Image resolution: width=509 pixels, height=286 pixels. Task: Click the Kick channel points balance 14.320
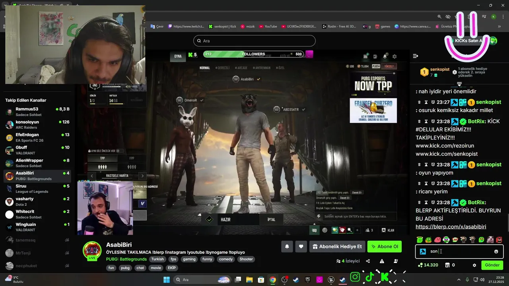point(428,265)
